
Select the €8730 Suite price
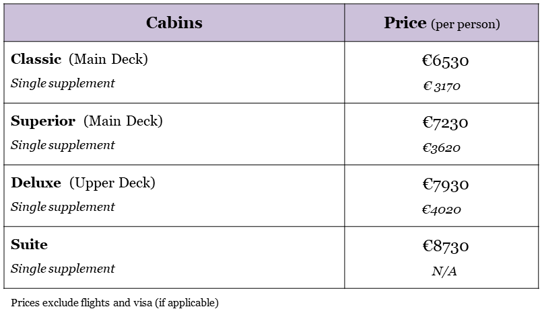pyautogui.click(x=445, y=247)
